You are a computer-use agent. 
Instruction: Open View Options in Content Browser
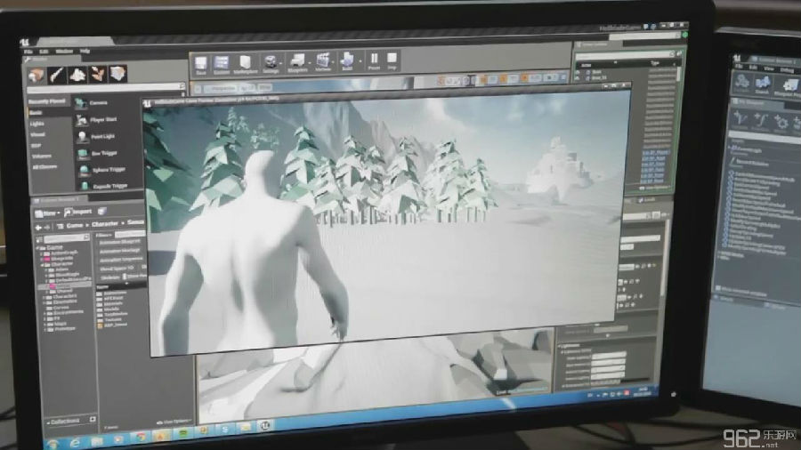(174, 422)
